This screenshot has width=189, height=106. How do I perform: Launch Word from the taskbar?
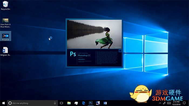click(x=105, y=103)
